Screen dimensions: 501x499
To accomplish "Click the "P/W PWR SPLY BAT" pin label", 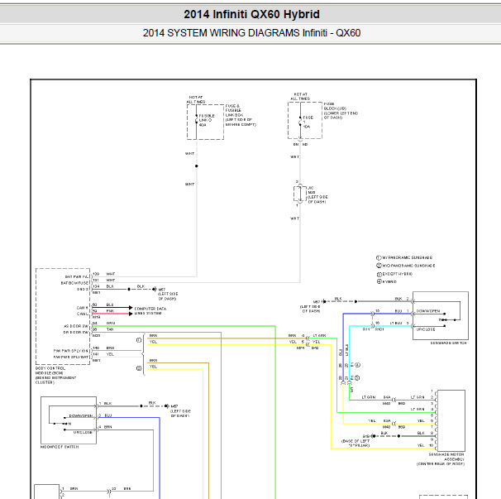I will (70, 357).
